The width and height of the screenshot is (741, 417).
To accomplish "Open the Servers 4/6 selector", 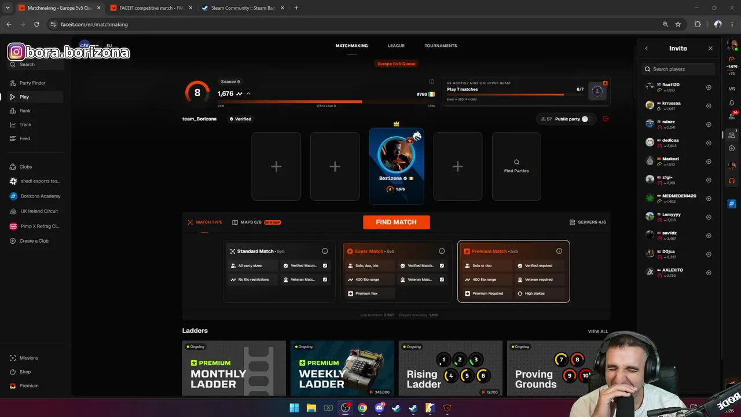I will [x=588, y=222].
